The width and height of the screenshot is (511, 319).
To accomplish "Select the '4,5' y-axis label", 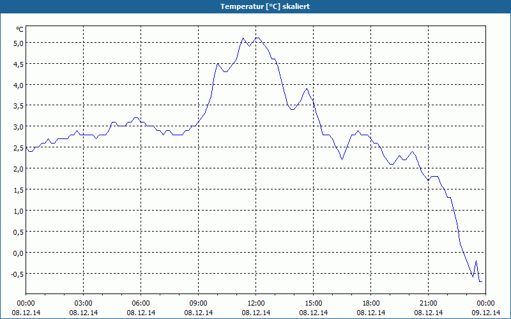I will 18,65.
